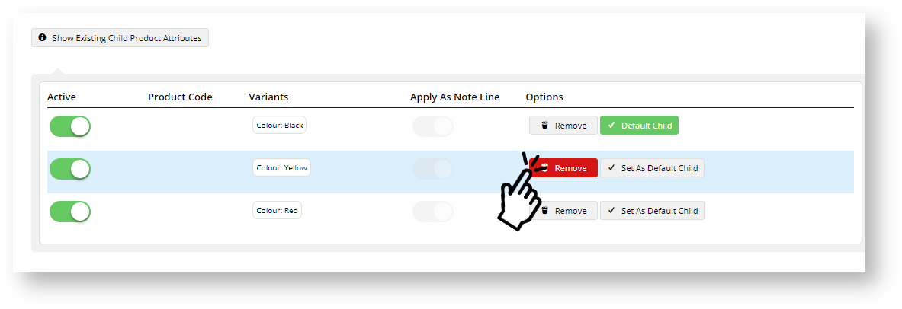Click the trash icon in the Colour: Red row
This screenshot has height=309, width=902.
click(x=544, y=211)
